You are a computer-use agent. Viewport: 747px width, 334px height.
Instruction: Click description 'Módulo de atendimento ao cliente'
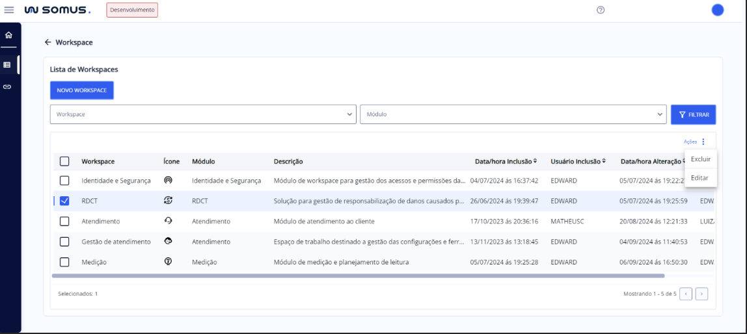coord(325,221)
